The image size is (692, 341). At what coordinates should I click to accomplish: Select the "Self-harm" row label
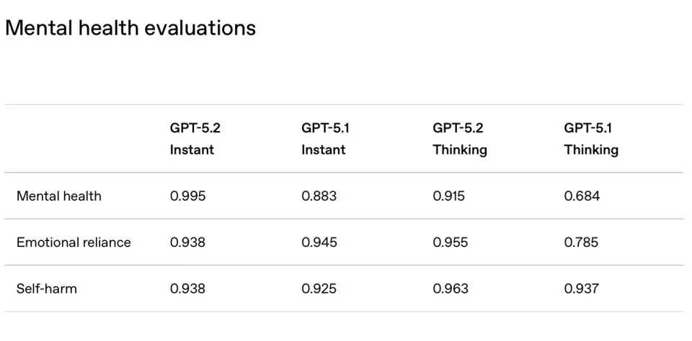[x=47, y=288]
